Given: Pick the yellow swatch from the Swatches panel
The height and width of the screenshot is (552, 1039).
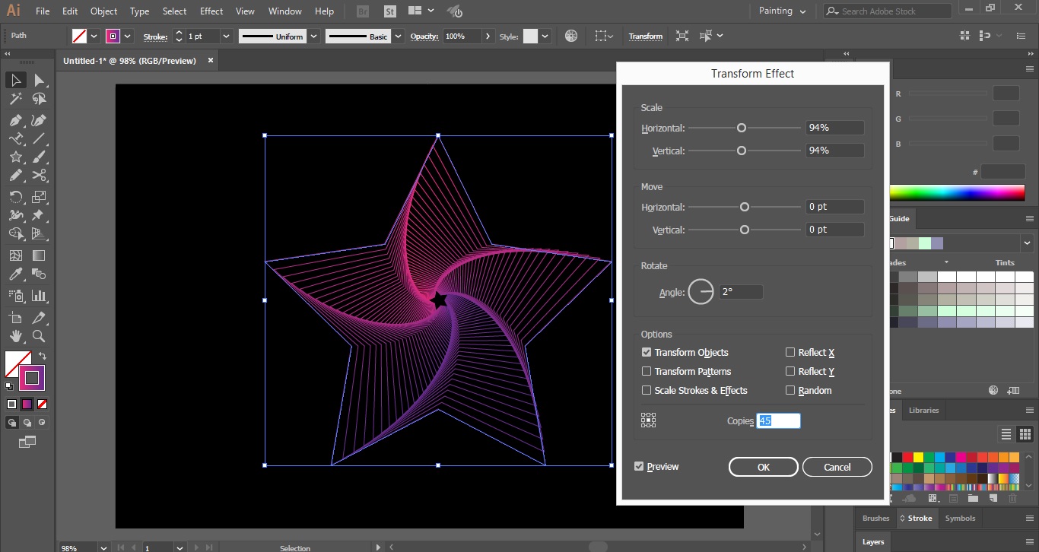Looking at the screenshot, I should coord(918,457).
